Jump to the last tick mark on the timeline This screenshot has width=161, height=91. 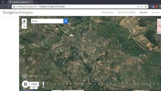coord(158,84)
